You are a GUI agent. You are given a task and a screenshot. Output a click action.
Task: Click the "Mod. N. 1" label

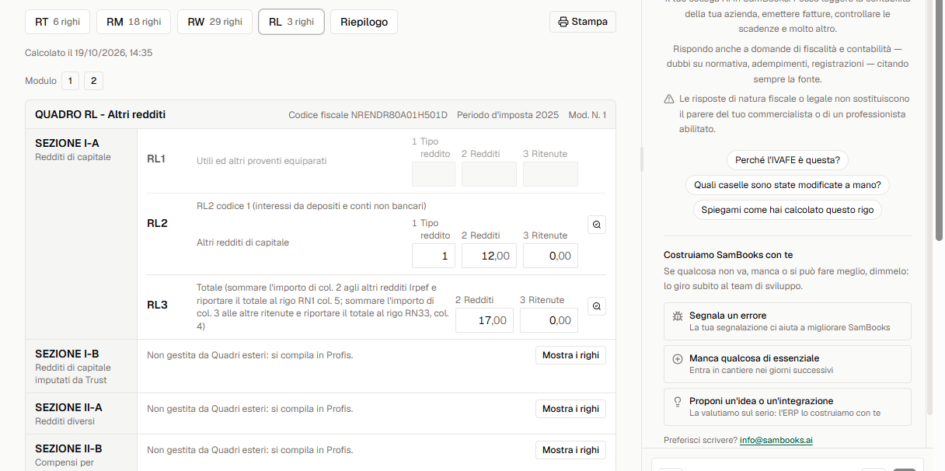588,115
